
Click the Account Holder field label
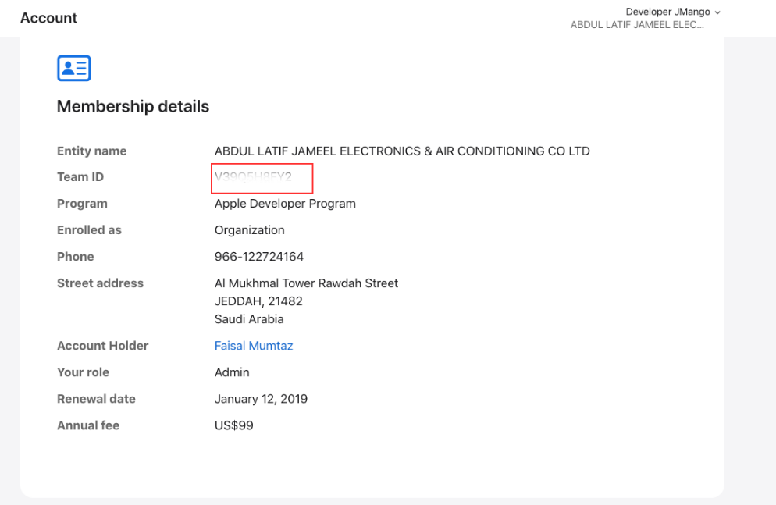coord(102,346)
